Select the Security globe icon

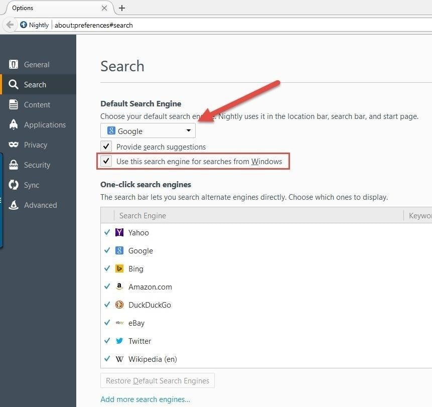(x=14, y=165)
